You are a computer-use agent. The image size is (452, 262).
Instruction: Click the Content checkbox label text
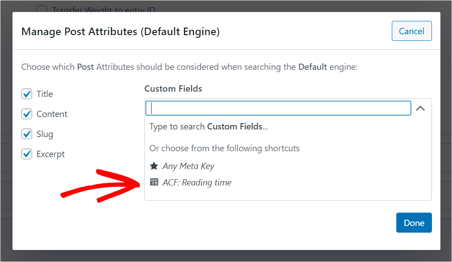52,114
